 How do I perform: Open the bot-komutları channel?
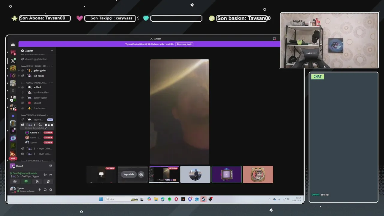pyautogui.click(x=37, y=92)
